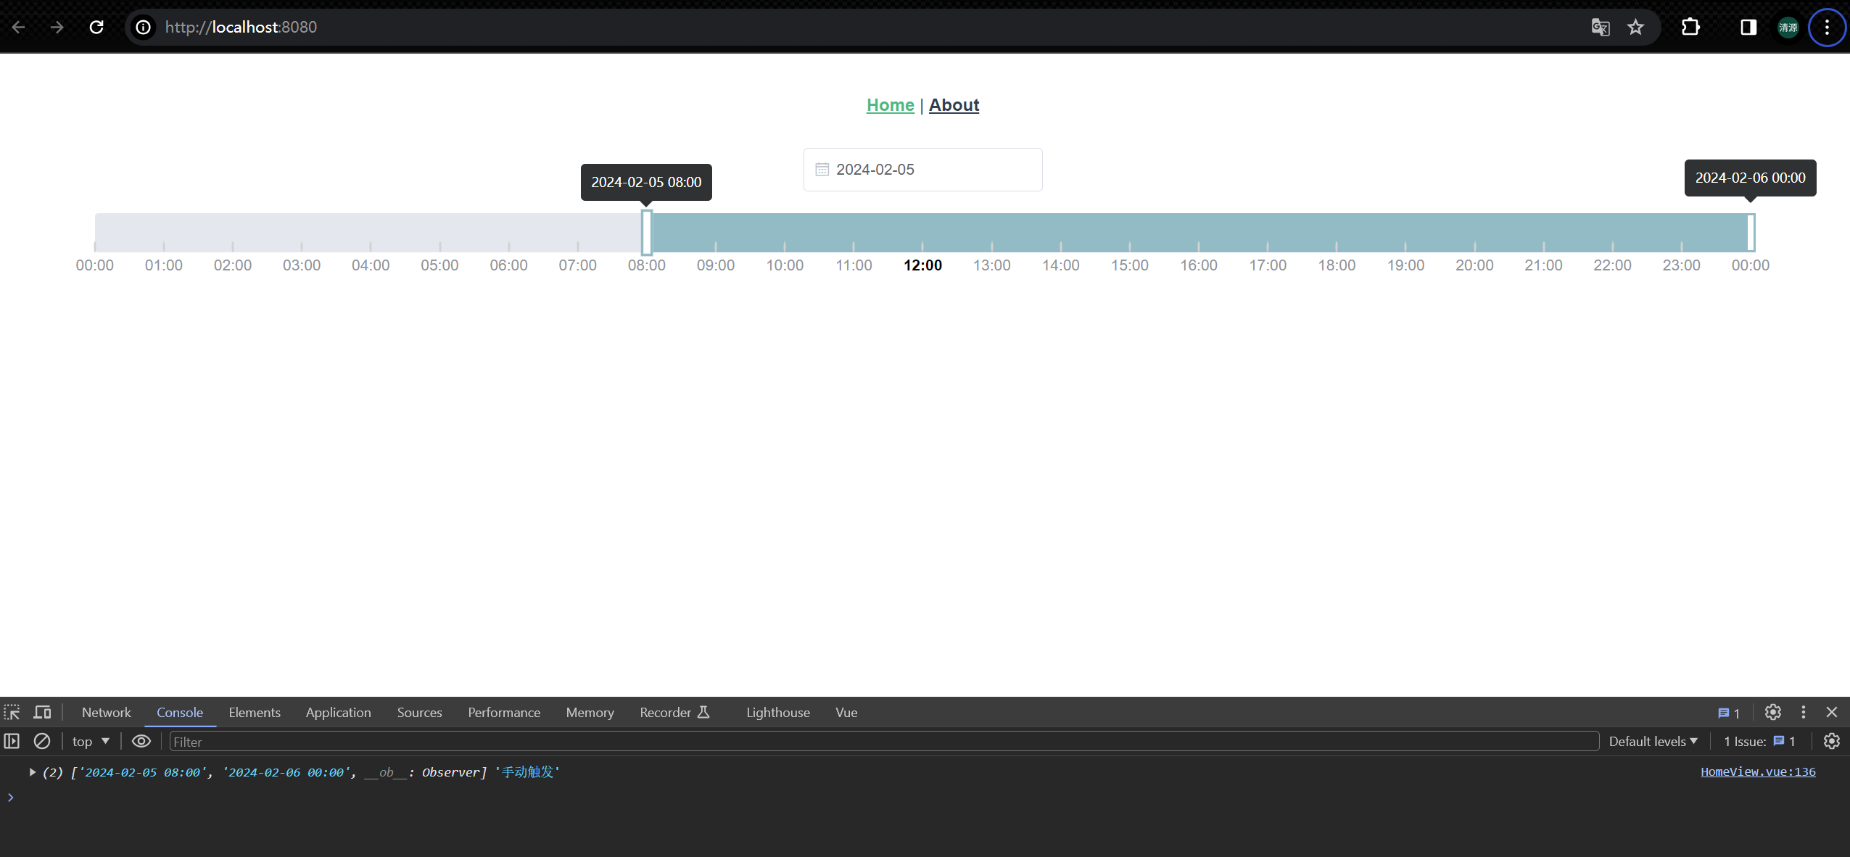Image resolution: width=1850 pixels, height=857 pixels.
Task: Open the Default levels dropdown
Action: pyautogui.click(x=1653, y=741)
